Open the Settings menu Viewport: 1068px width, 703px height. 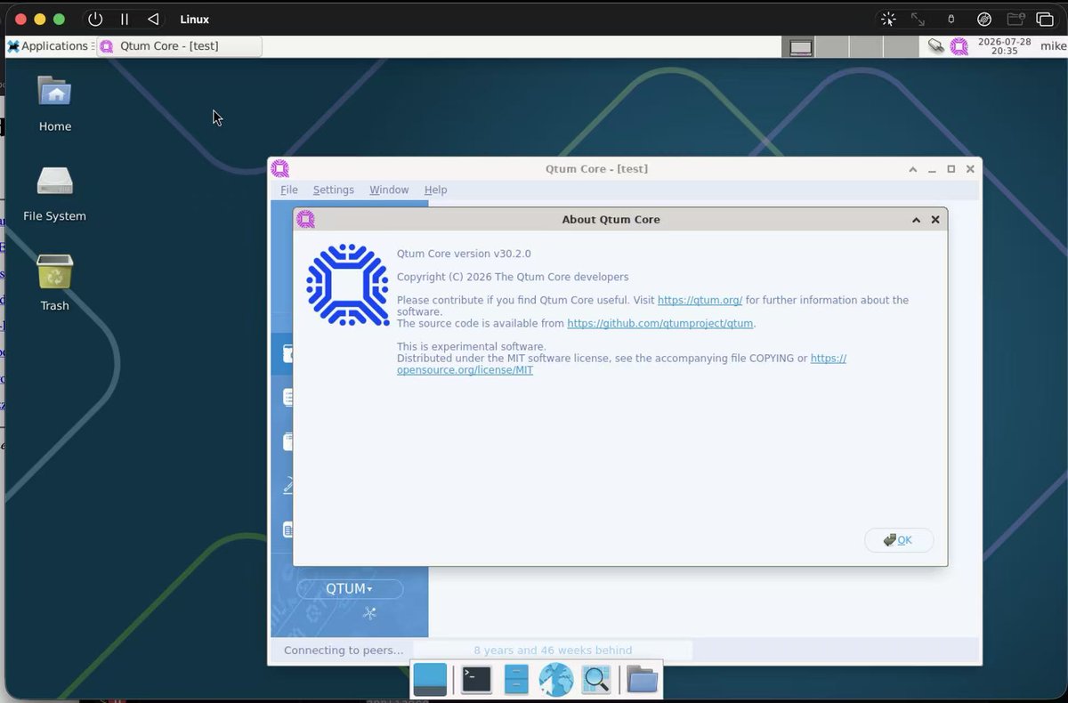(333, 190)
